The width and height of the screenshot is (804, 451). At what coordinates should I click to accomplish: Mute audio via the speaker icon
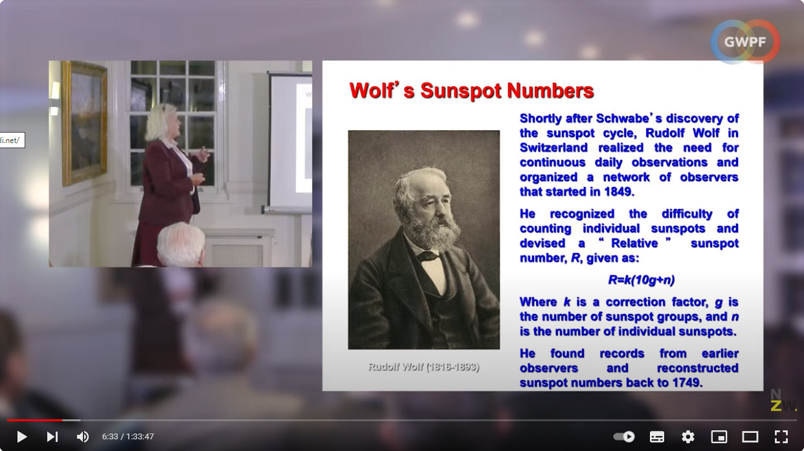pyautogui.click(x=82, y=437)
